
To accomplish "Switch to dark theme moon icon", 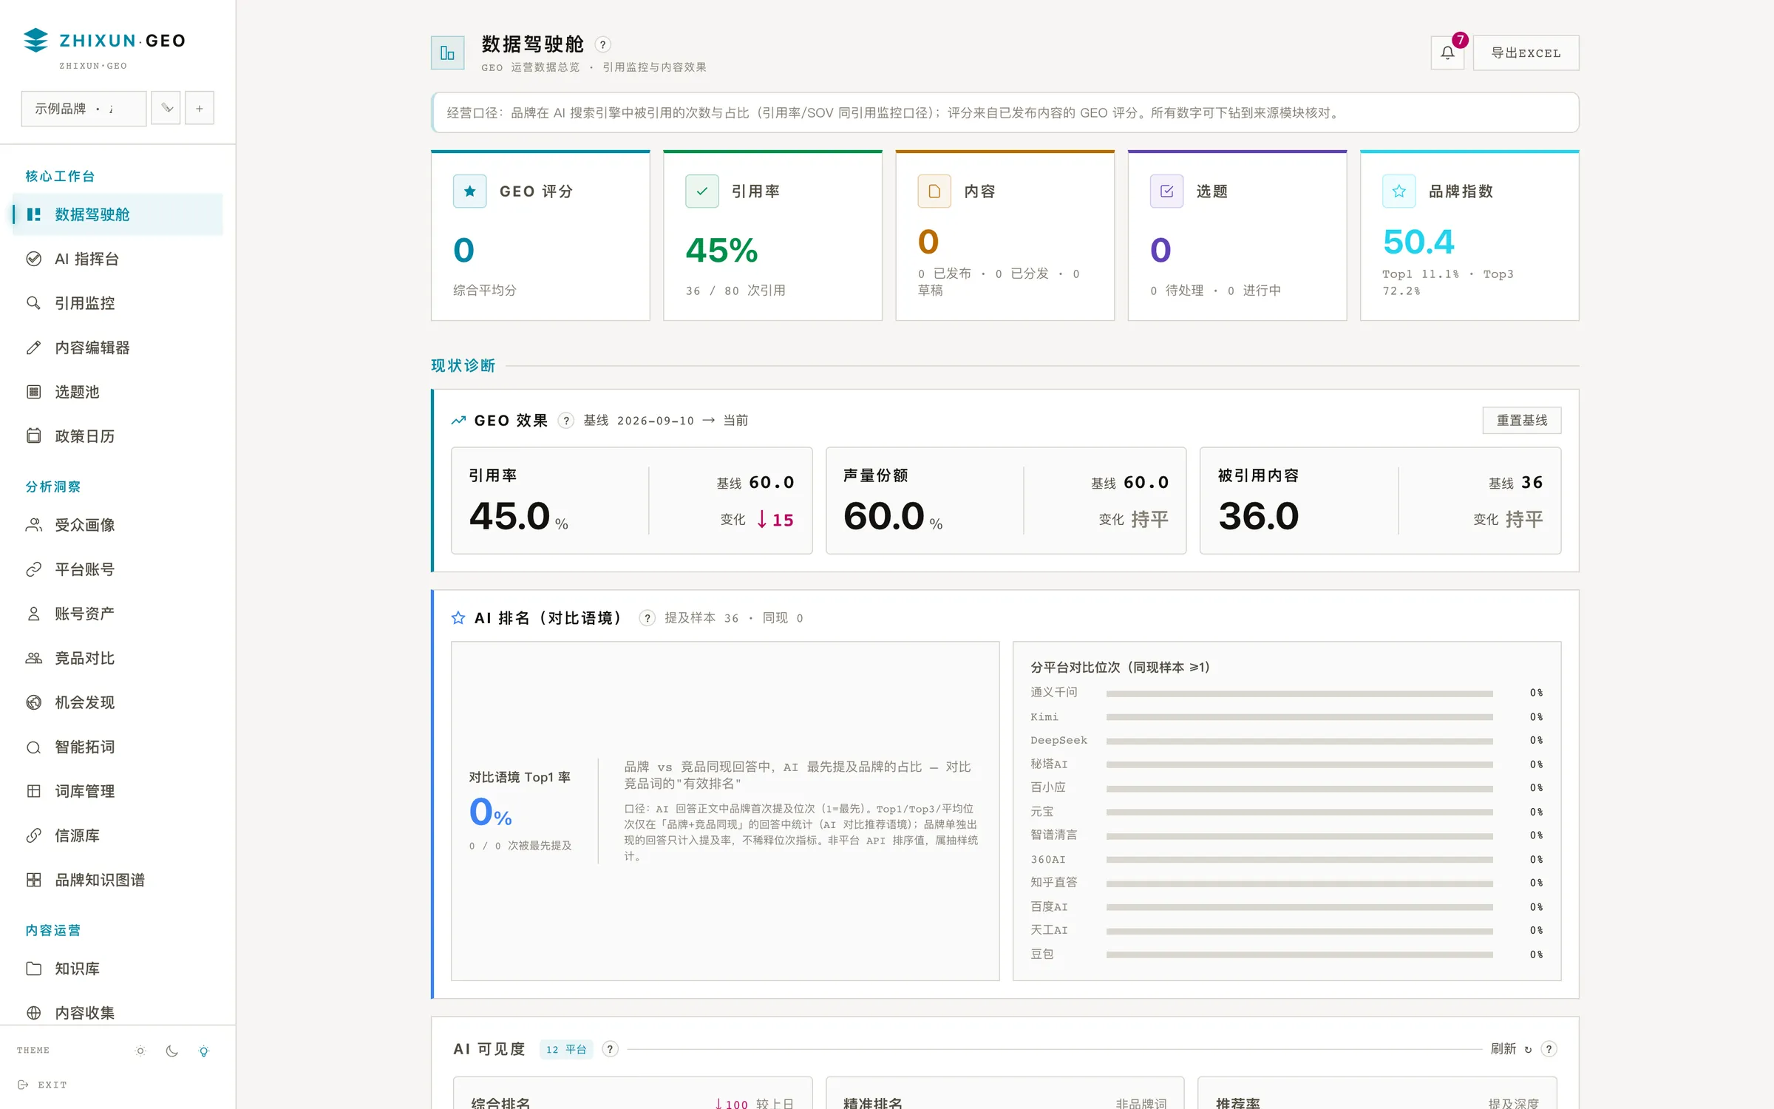I will point(172,1051).
